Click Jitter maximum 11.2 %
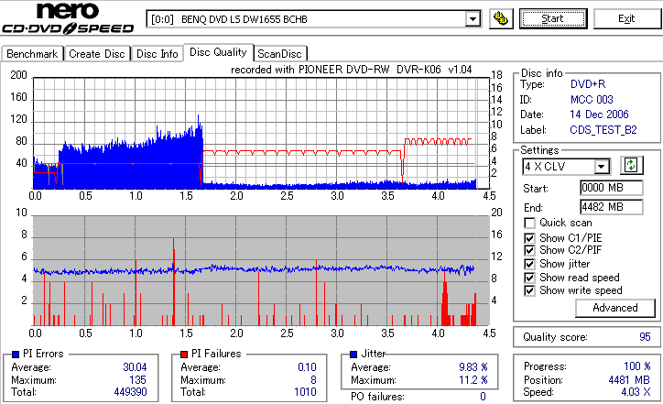 pos(473,380)
